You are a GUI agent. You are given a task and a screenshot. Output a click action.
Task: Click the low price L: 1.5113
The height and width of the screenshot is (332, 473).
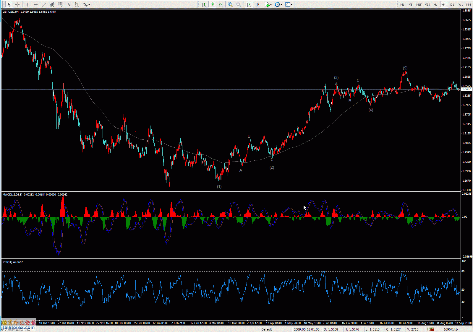click(x=372, y=329)
